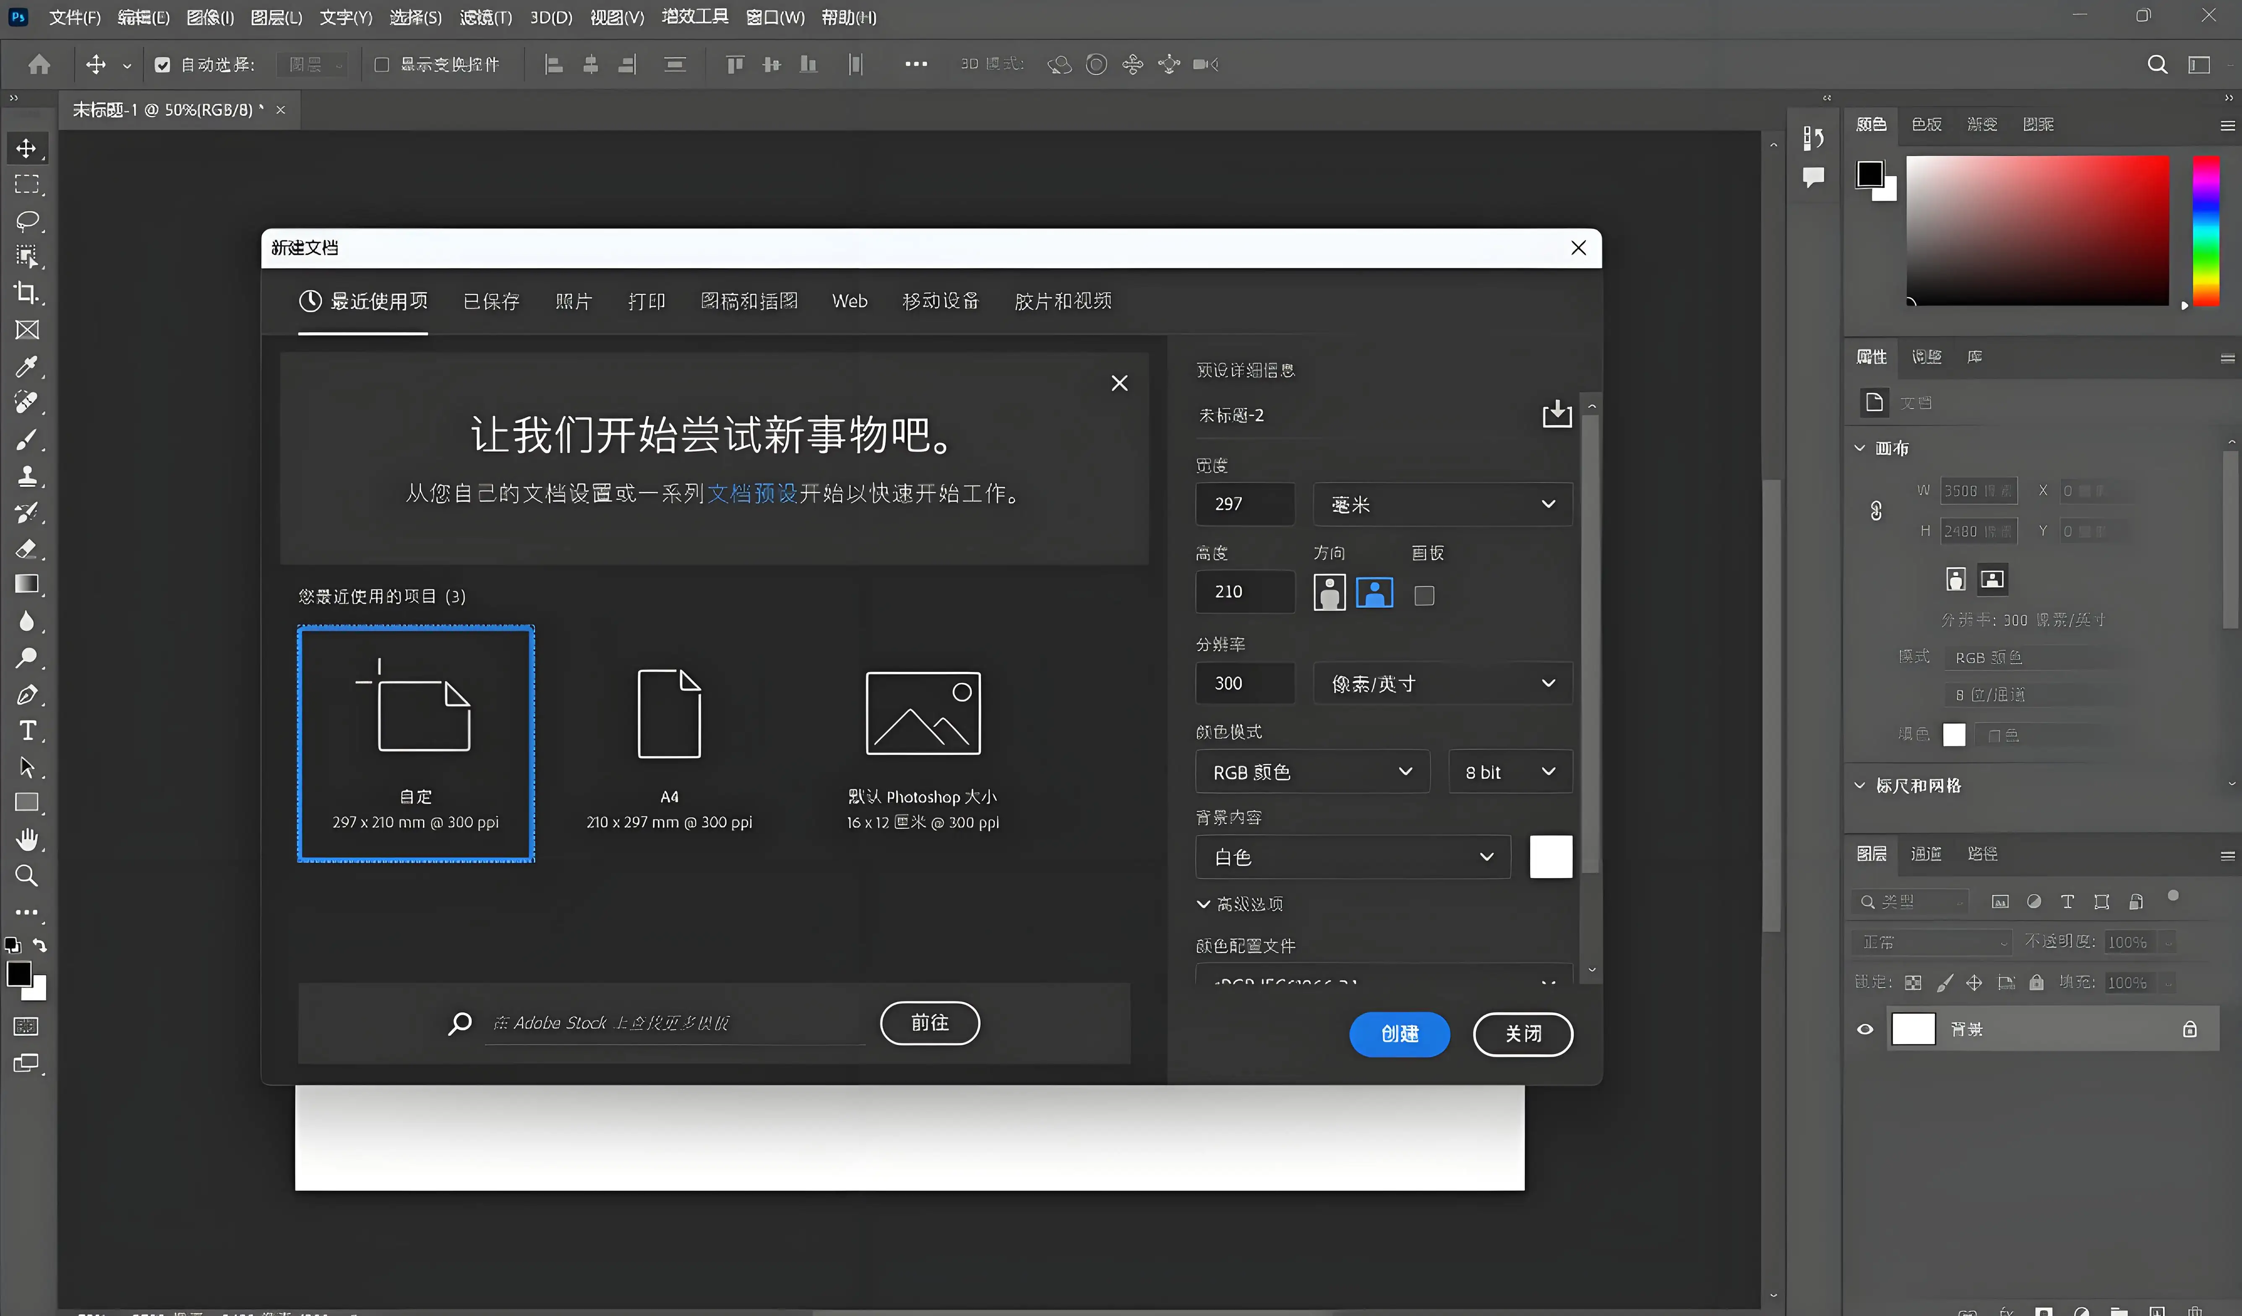This screenshot has height=1316, width=2242.
Task: Open the 文件(F) menu
Action: (75, 17)
